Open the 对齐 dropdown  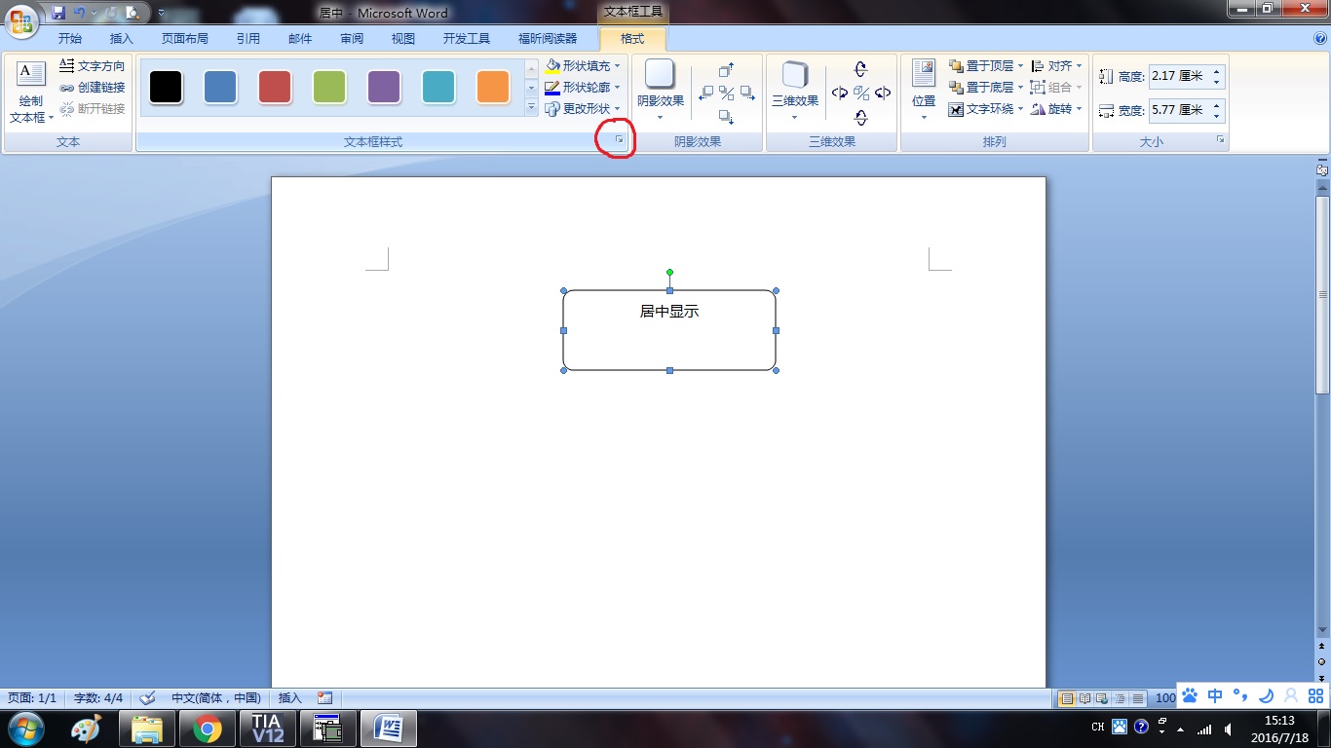tap(1056, 66)
